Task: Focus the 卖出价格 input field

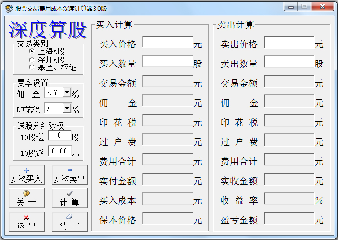Action: (289, 43)
